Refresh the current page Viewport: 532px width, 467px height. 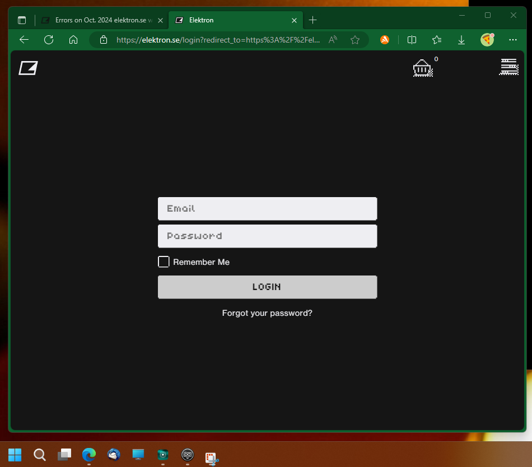[49, 40]
